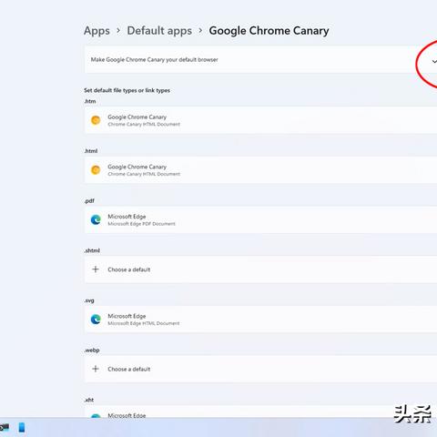The height and width of the screenshot is (437, 437).
Task: Click Chrome Canary icon in .html row
Action: (x=96, y=170)
